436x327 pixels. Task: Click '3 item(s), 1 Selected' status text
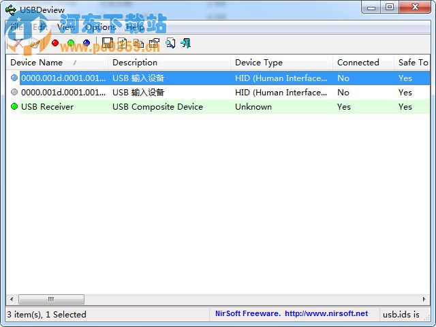click(47, 315)
